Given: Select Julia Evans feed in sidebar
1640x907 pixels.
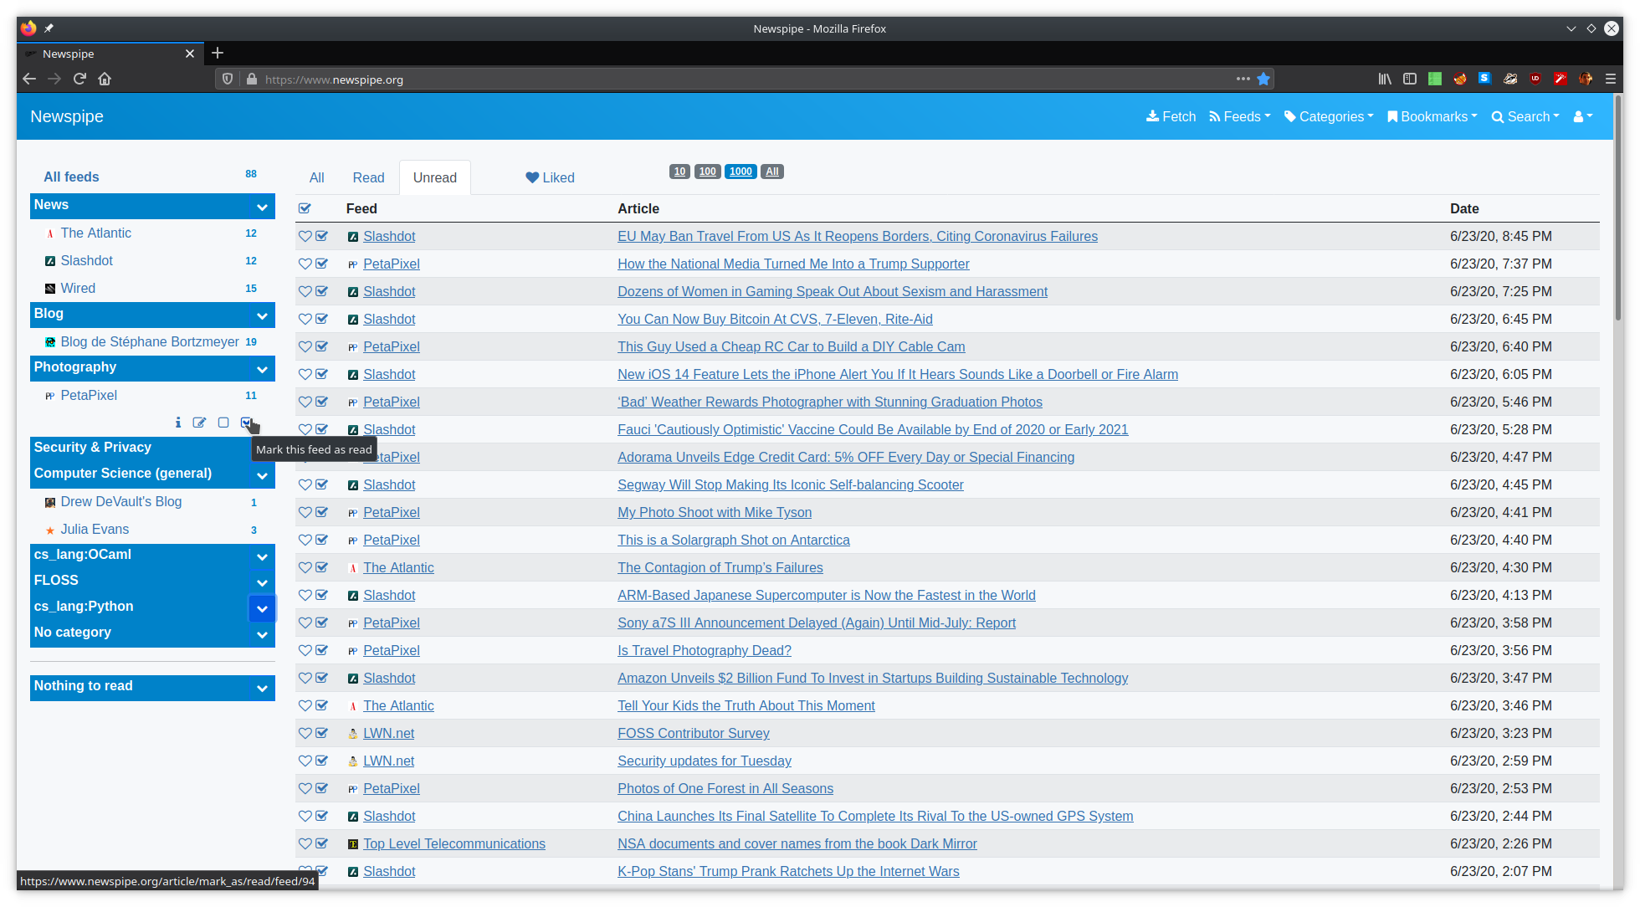Looking at the screenshot, I should click(x=95, y=530).
